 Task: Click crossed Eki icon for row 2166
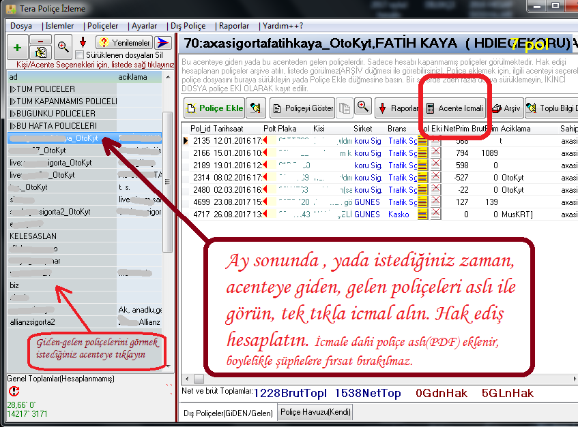pyautogui.click(x=435, y=153)
